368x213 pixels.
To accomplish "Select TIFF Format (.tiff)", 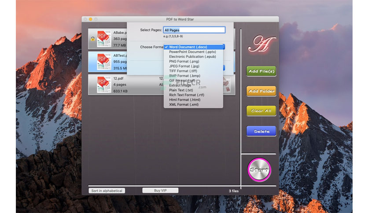I will 193,71.
